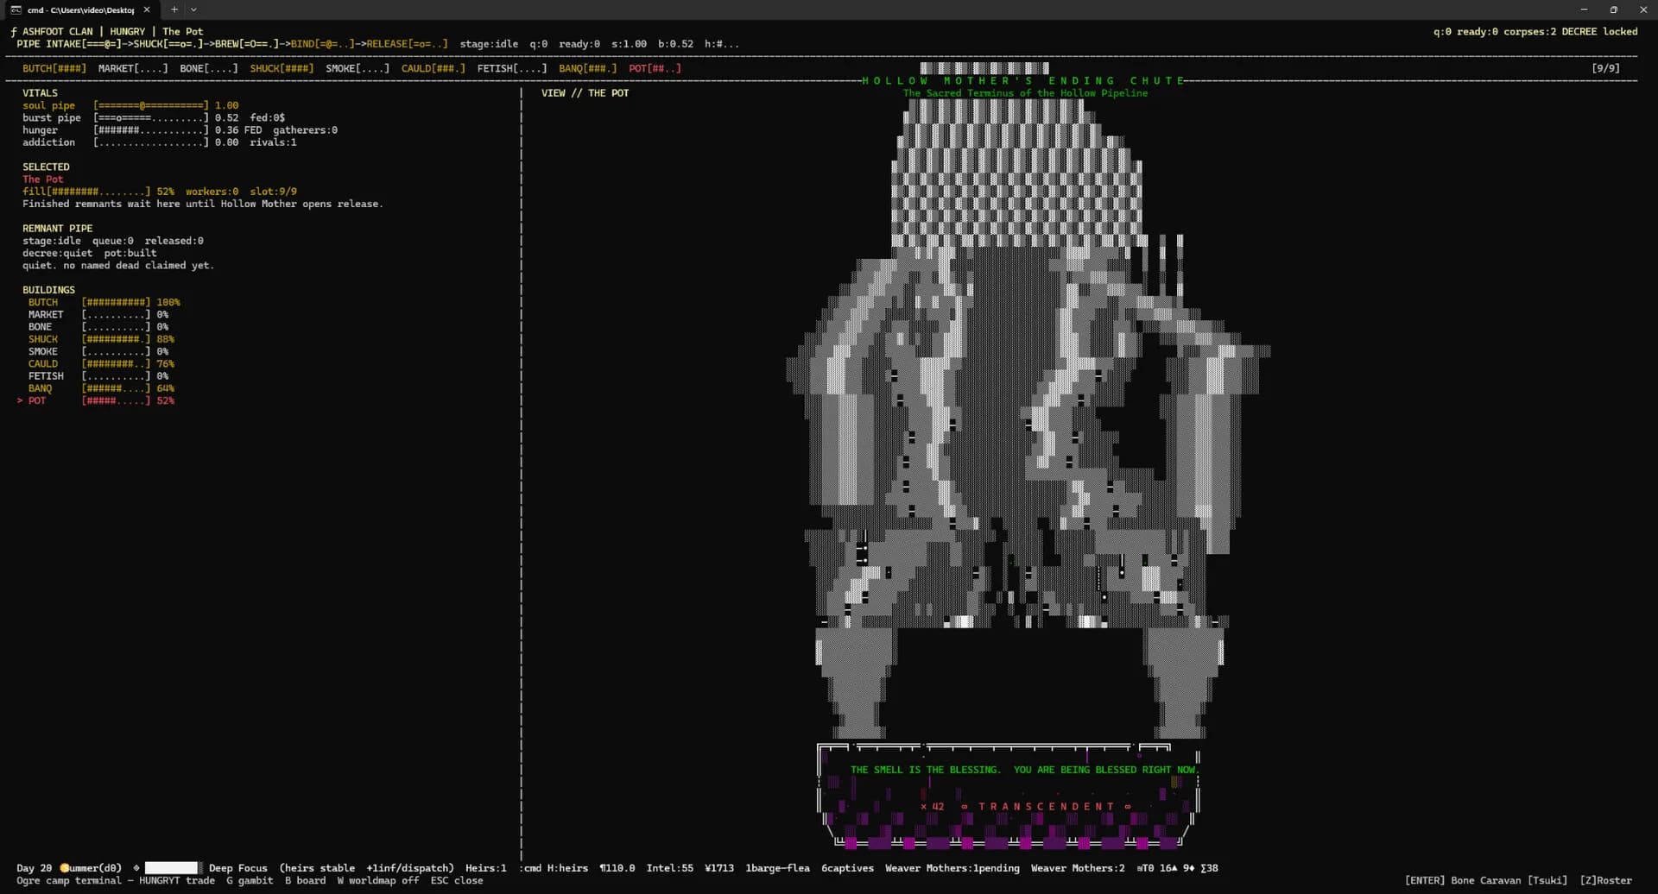Open new terminal tab with plus icon

174,9
